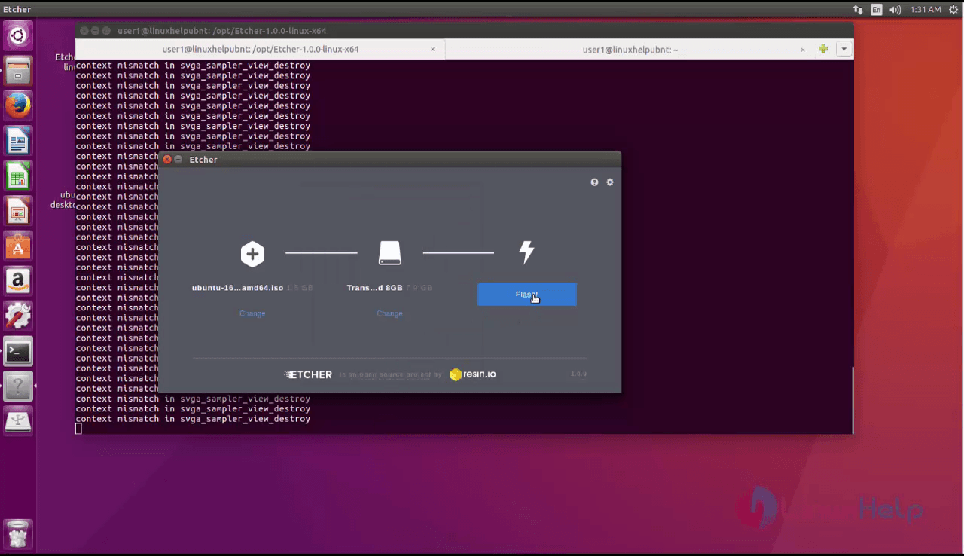Launch Firefox from the launcher

point(18,105)
